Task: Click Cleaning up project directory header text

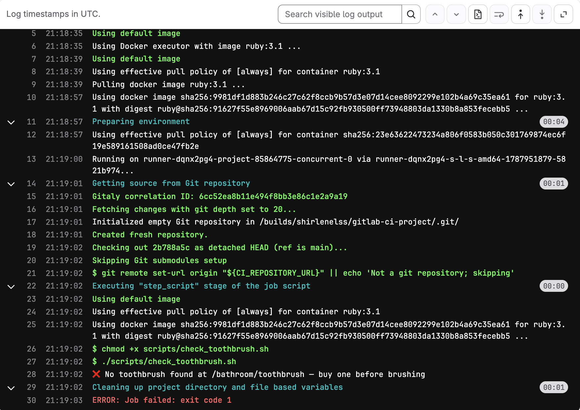Action: click(x=218, y=387)
